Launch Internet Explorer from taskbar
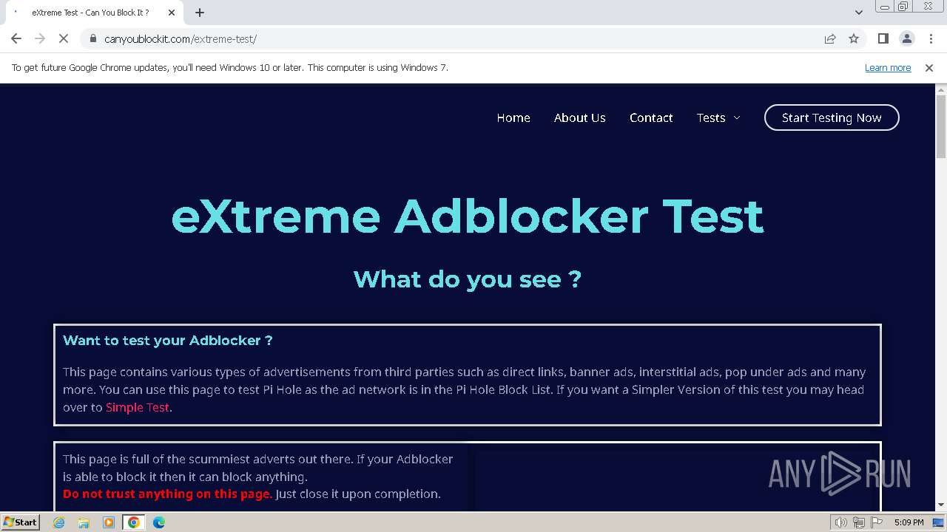 59,522
